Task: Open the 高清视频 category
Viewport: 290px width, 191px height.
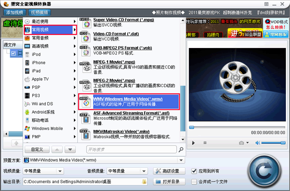Action: pos(50,46)
